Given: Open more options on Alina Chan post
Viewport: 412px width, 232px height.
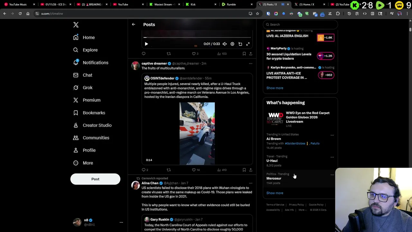Looking at the screenshot, I should [x=251, y=183].
